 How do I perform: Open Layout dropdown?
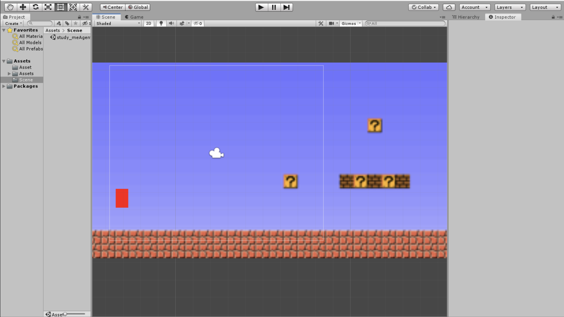(x=545, y=7)
